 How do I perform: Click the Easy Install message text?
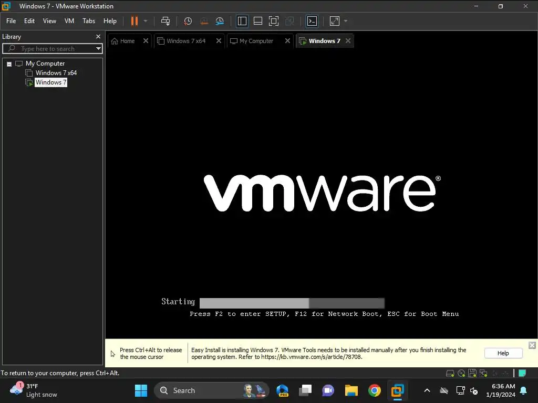coord(328,353)
